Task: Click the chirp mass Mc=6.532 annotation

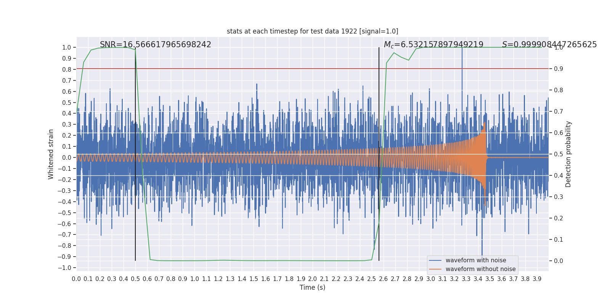Action: (x=433, y=45)
